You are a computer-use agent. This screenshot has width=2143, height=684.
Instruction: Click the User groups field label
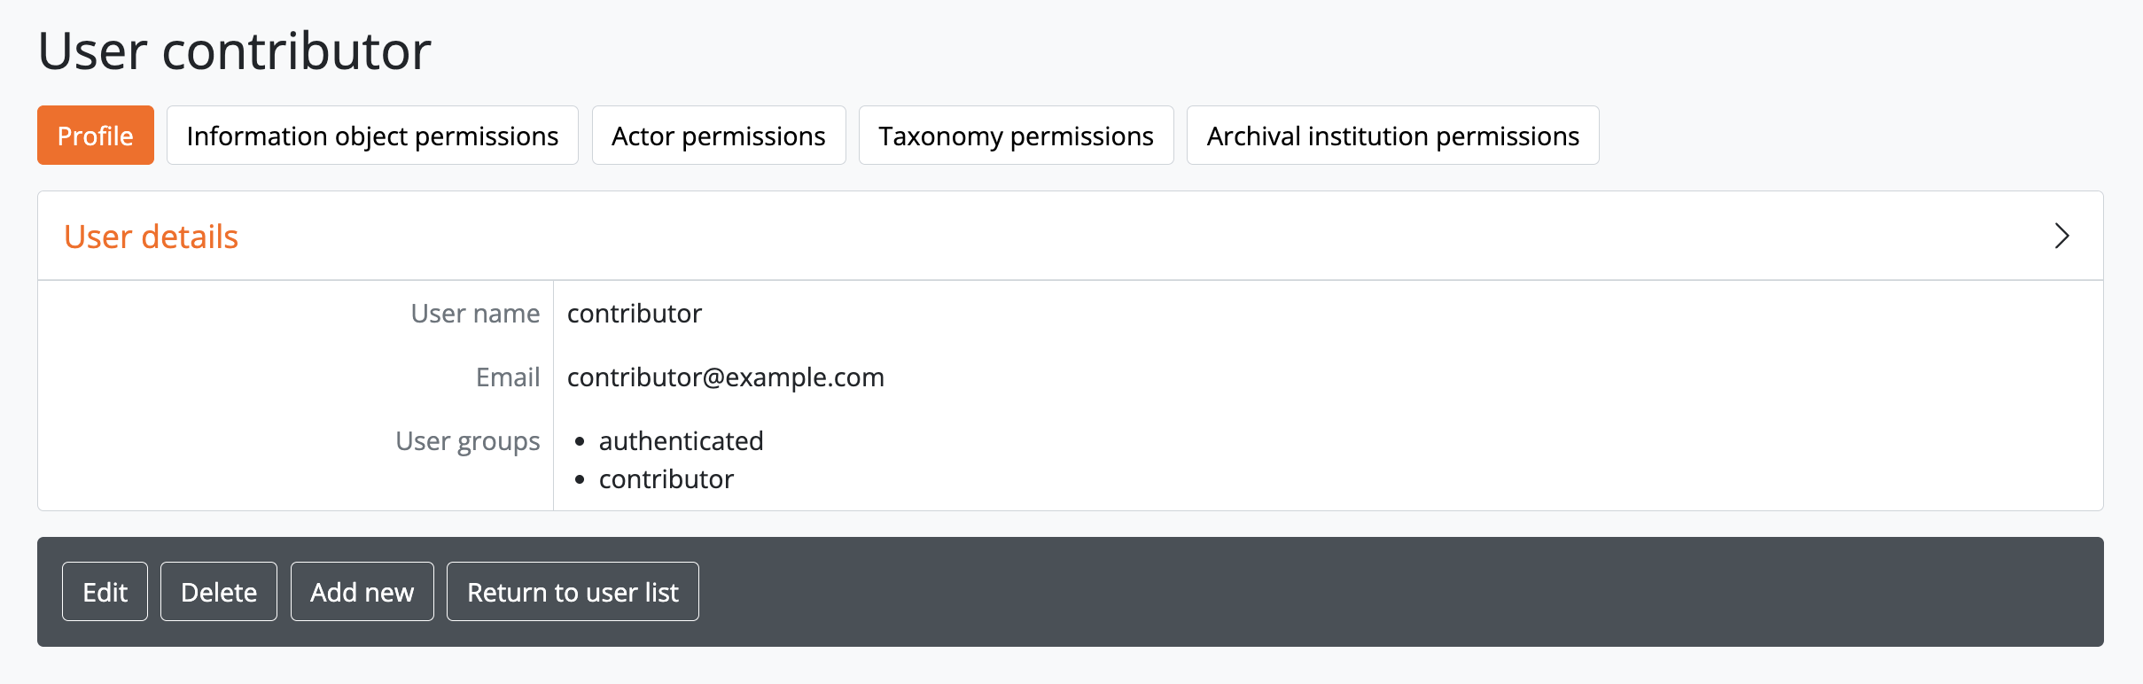(x=467, y=441)
